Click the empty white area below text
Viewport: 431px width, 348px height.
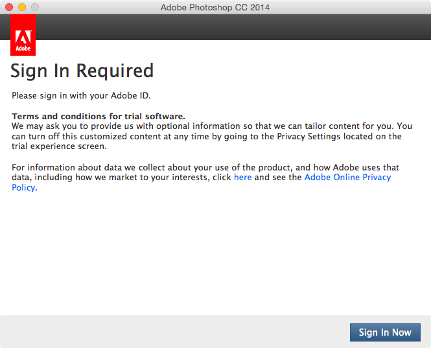[x=215, y=254]
